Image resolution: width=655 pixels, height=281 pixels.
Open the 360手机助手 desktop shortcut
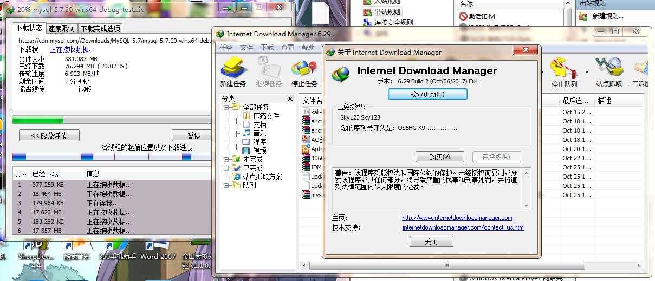click(x=117, y=251)
